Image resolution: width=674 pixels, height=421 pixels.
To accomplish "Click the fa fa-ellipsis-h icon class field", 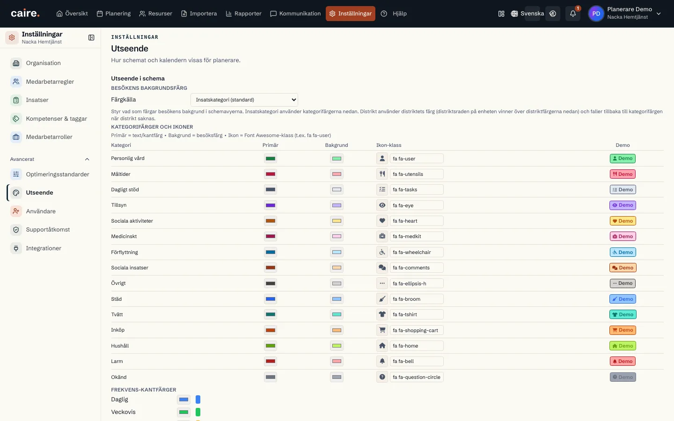I will tap(417, 283).
